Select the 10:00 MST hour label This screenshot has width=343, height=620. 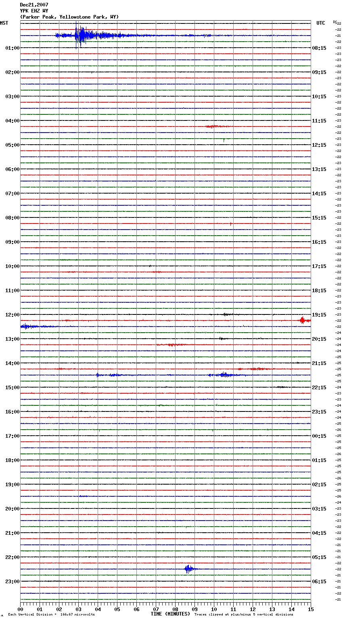point(13,266)
